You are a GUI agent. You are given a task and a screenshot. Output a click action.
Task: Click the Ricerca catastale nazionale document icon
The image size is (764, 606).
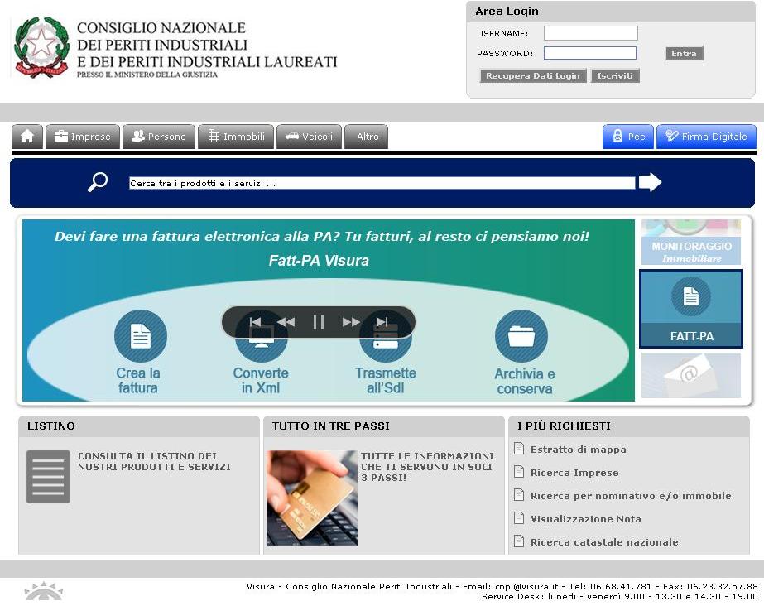[519, 541]
